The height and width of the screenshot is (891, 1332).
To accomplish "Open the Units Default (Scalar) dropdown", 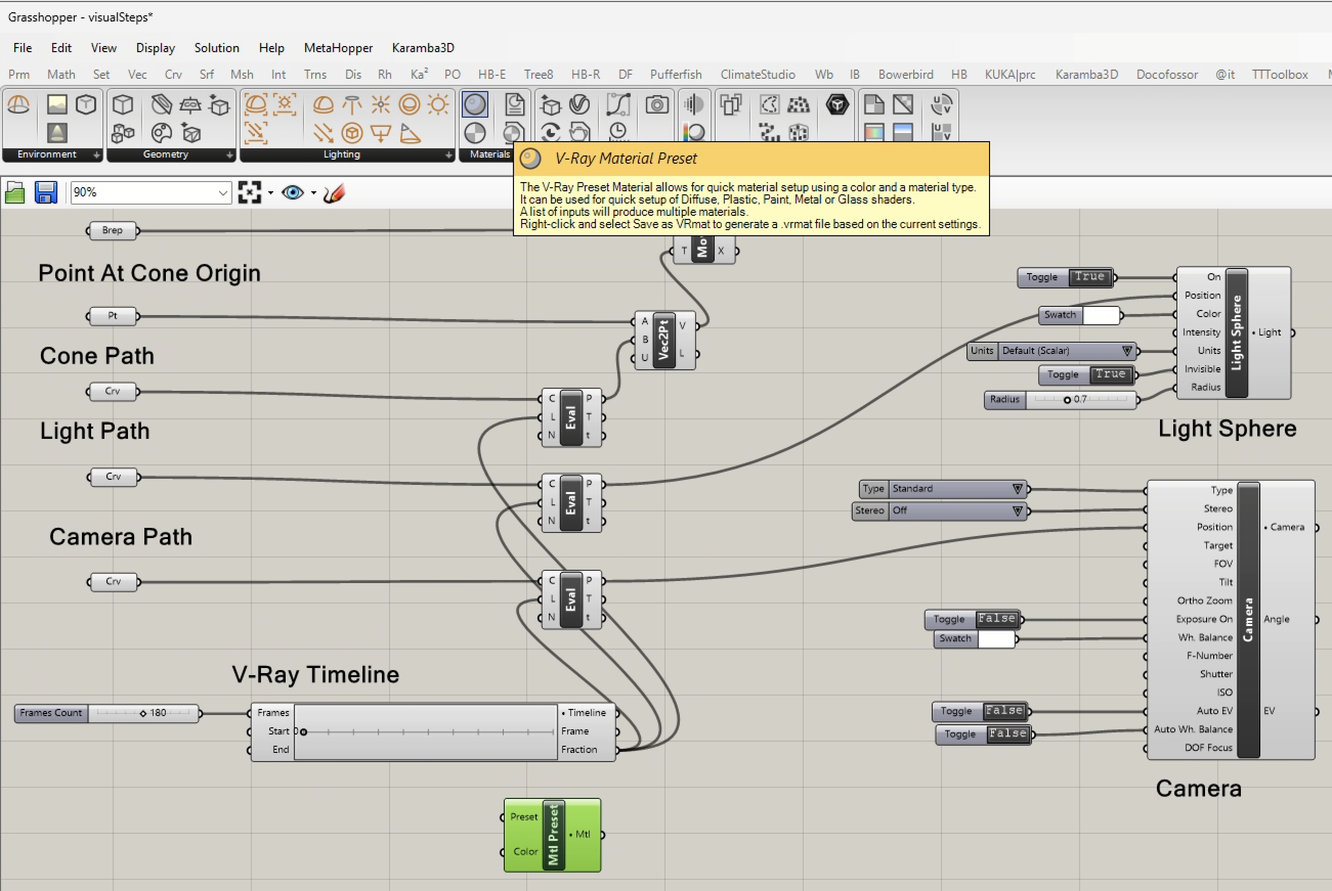I will 1066,351.
